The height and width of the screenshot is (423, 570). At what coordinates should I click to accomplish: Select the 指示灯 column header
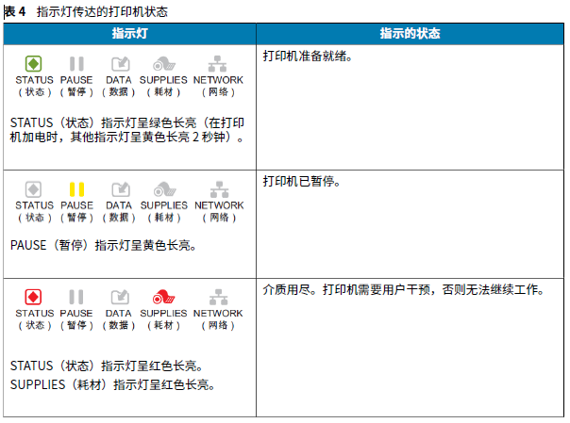130,34
